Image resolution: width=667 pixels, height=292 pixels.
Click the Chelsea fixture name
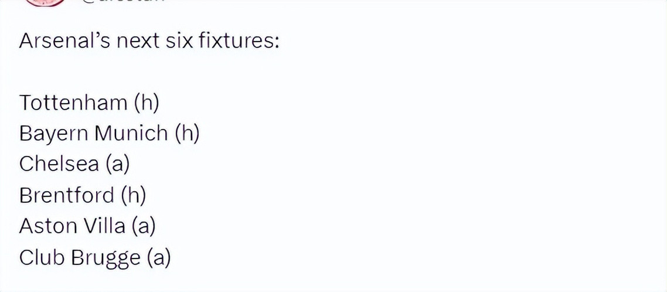[59, 164]
